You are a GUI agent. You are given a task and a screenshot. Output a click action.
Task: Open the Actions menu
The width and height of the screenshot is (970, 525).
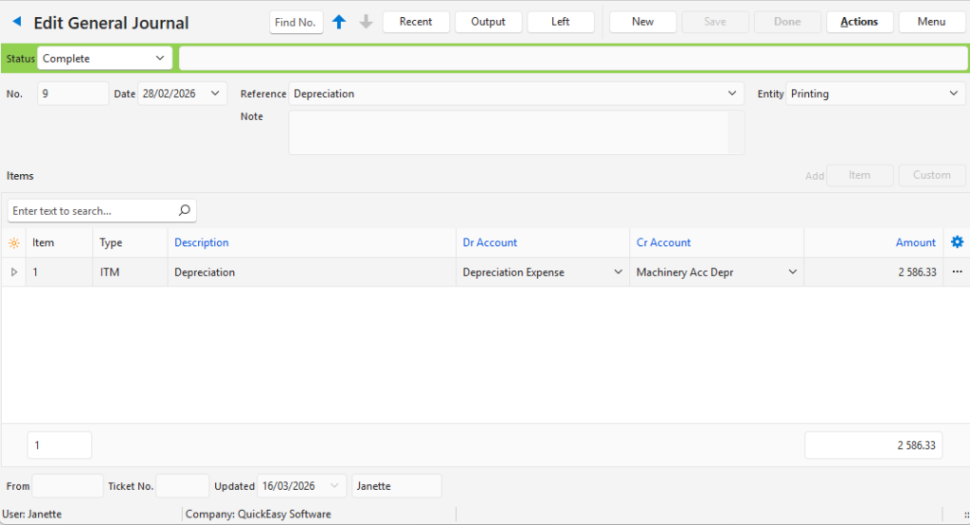coord(859,22)
